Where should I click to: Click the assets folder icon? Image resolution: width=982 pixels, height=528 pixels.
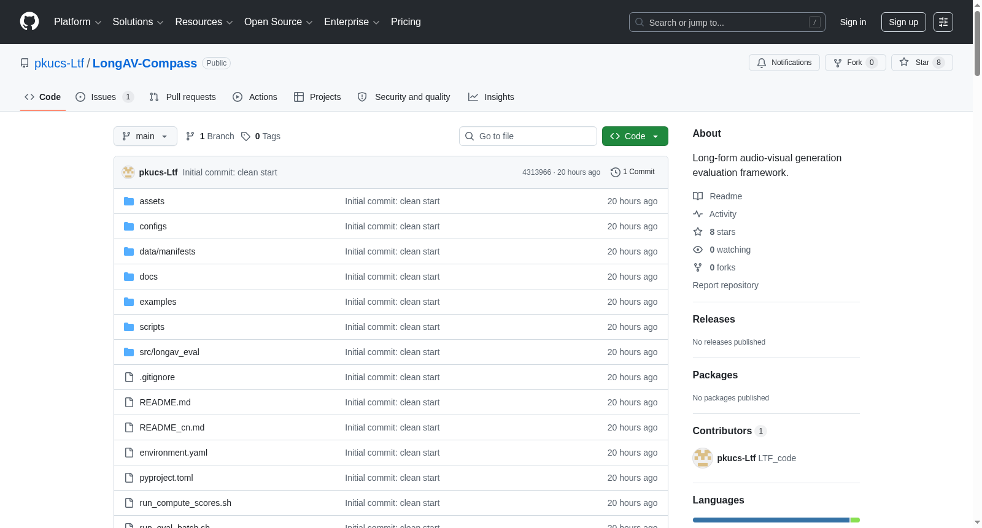129,201
